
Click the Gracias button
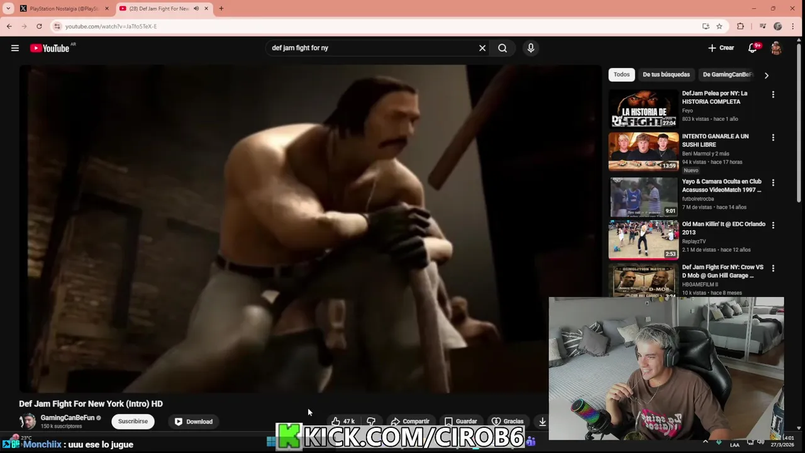[508, 422]
